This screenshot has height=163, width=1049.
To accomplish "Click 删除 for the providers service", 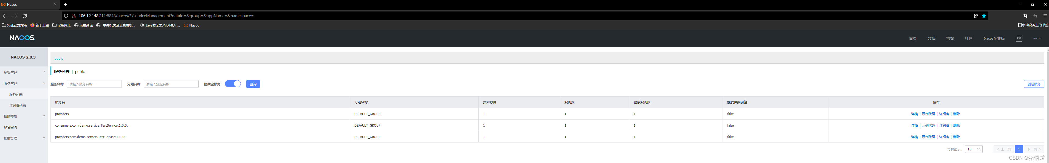I will (x=957, y=114).
